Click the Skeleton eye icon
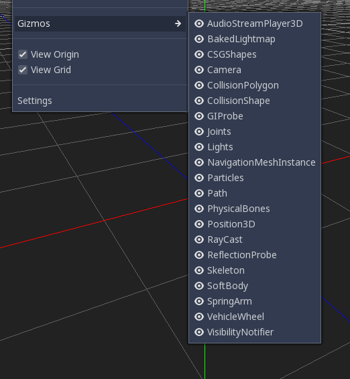Image resolution: width=350 pixels, height=379 pixels. pyautogui.click(x=199, y=270)
